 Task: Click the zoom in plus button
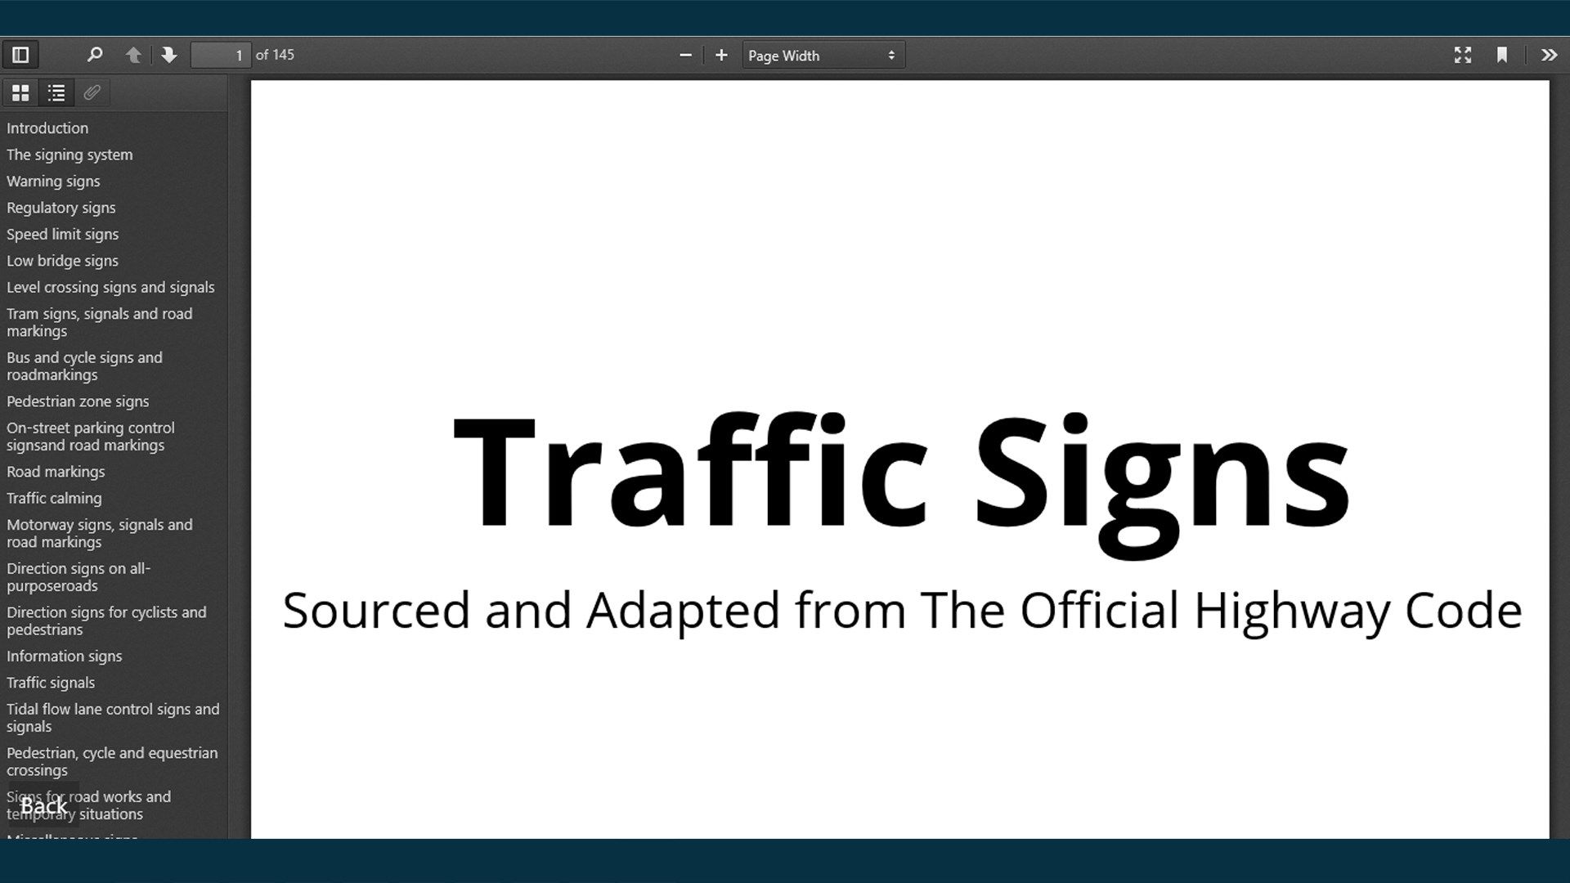721,56
